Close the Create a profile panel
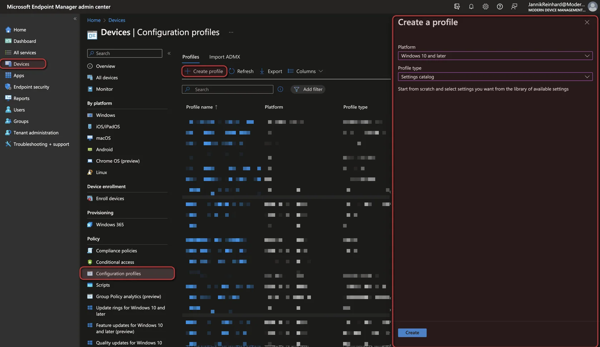This screenshot has height=347, width=600. click(587, 22)
